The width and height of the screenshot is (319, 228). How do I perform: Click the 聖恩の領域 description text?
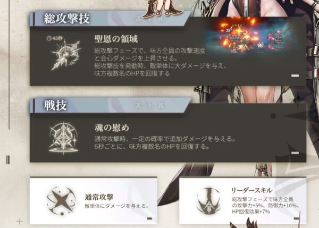161,62
